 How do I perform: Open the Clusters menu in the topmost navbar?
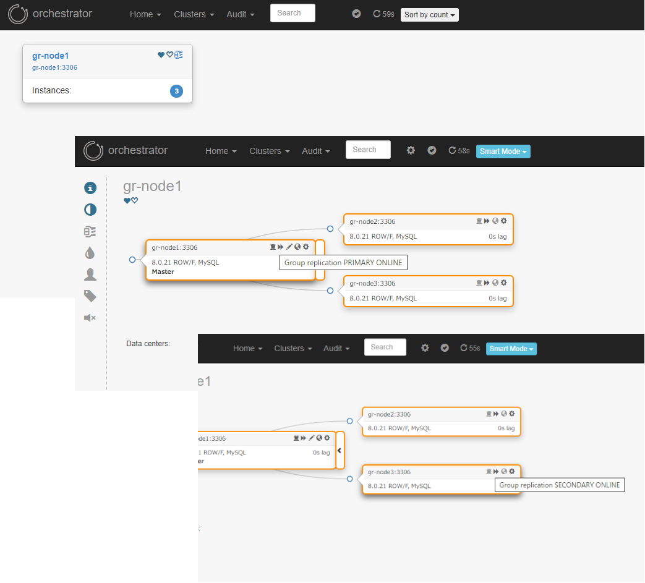click(194, 14)
